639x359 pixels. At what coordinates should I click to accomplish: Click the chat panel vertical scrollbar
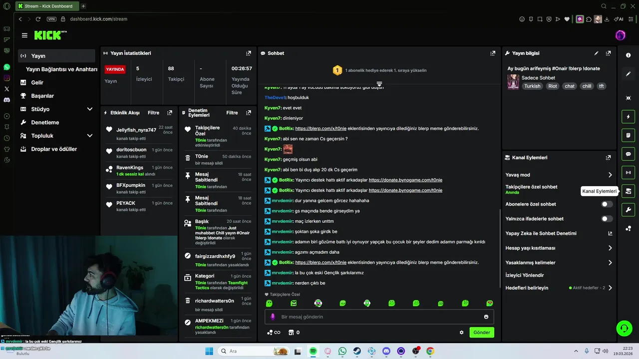point(500,248)
